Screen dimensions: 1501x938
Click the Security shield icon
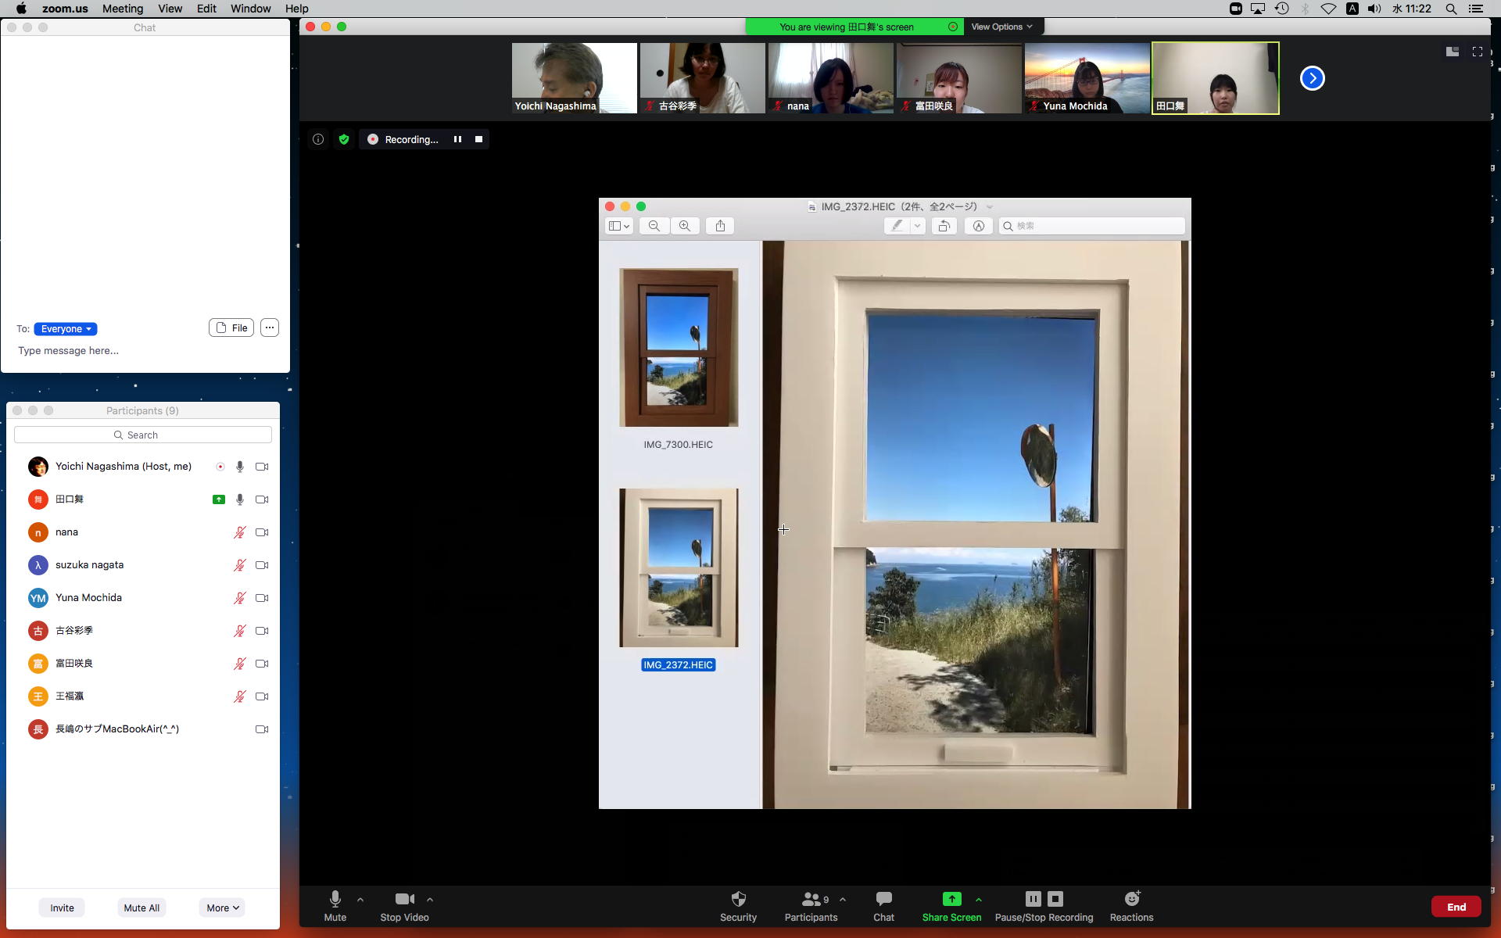coord(738,899)
